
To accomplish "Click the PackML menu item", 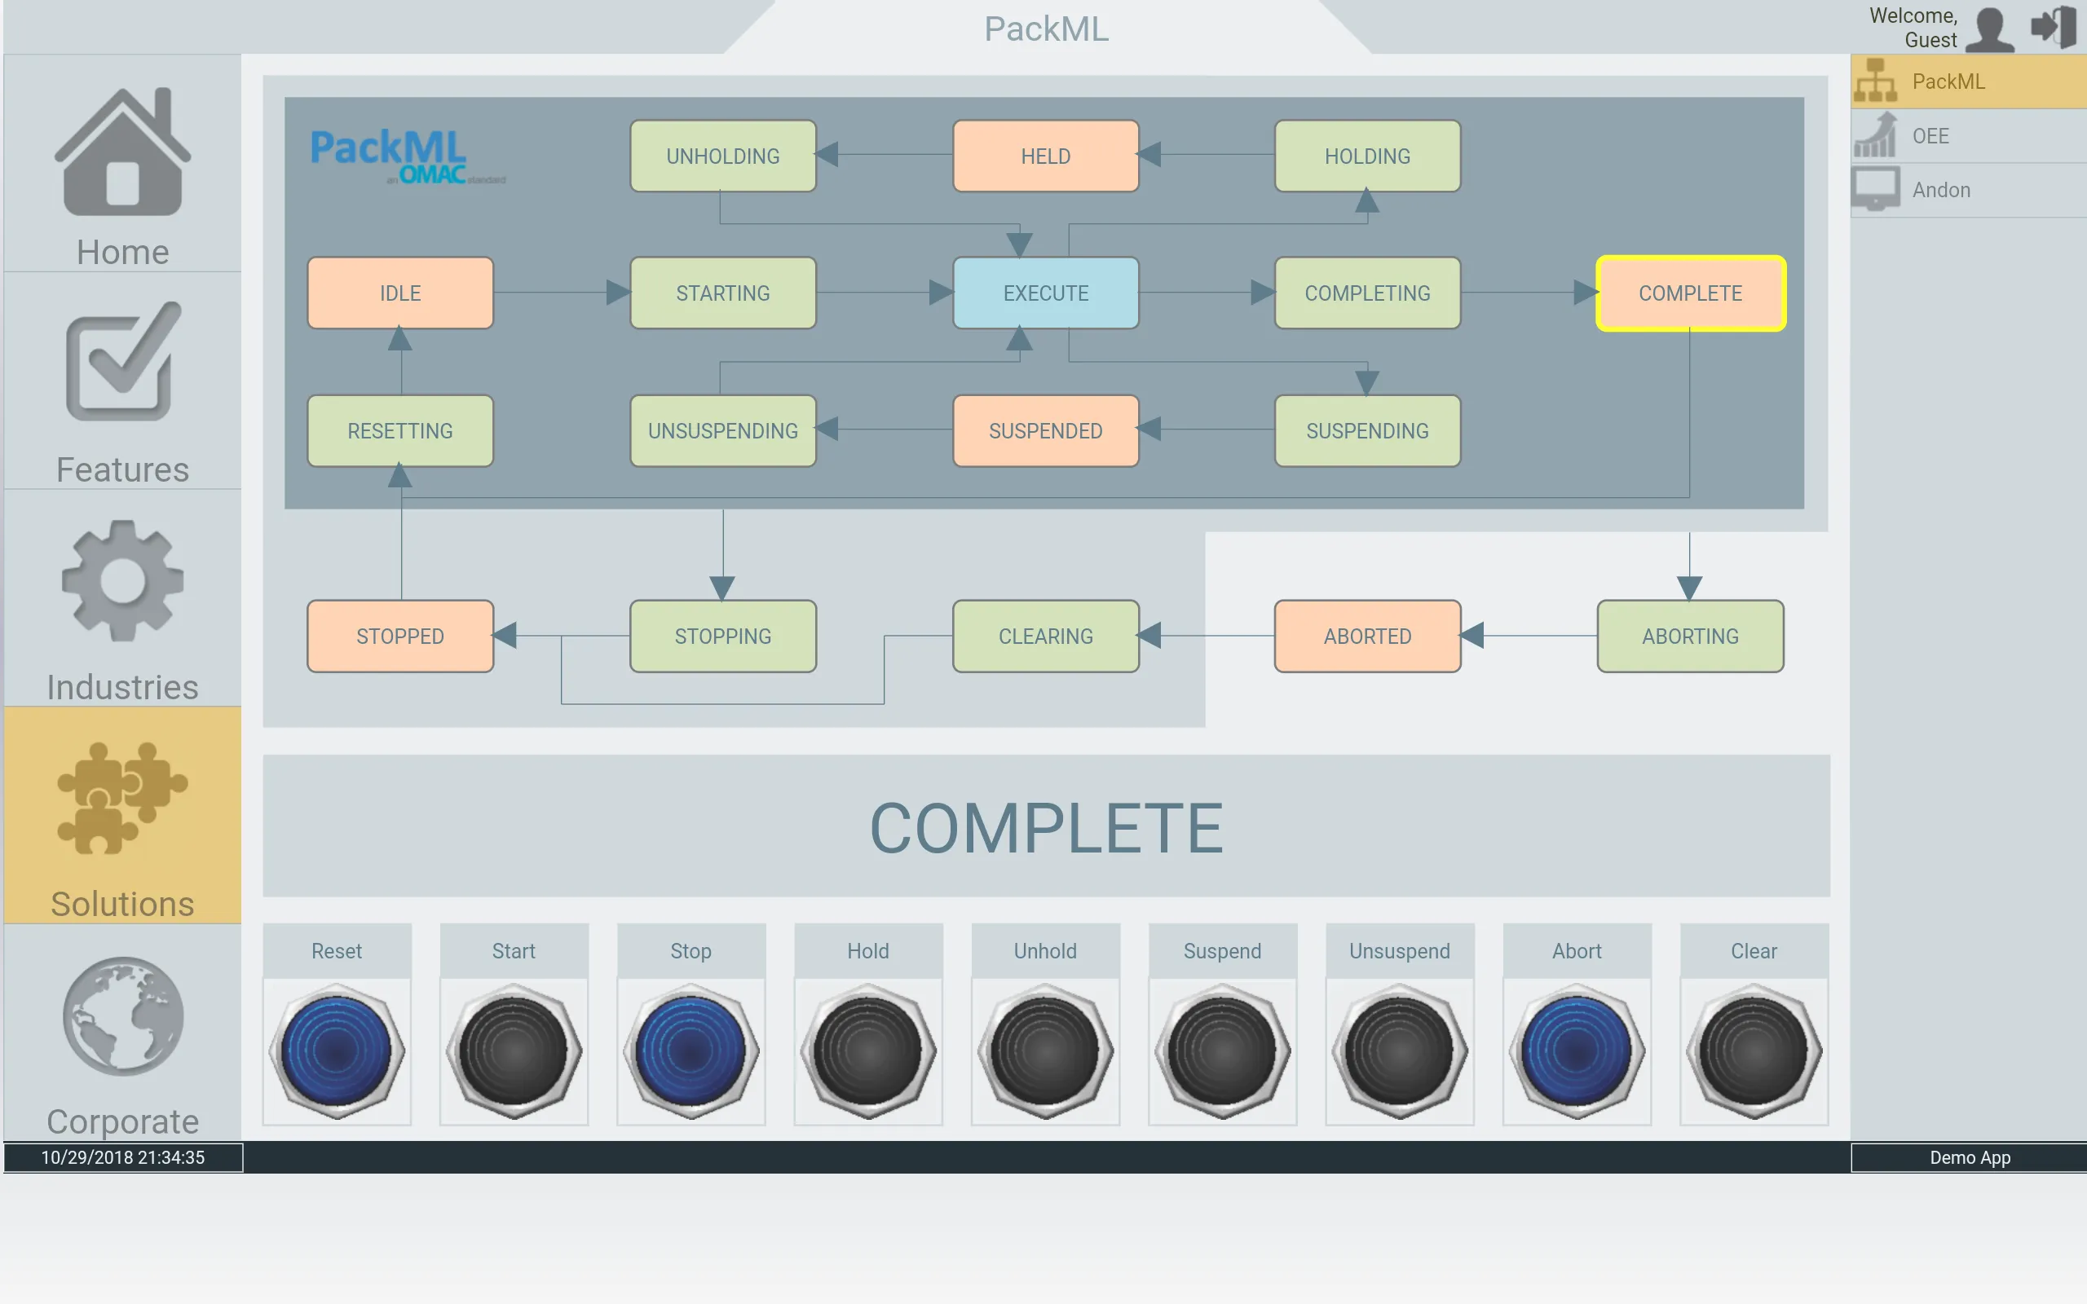I will tap(1968, 81).
